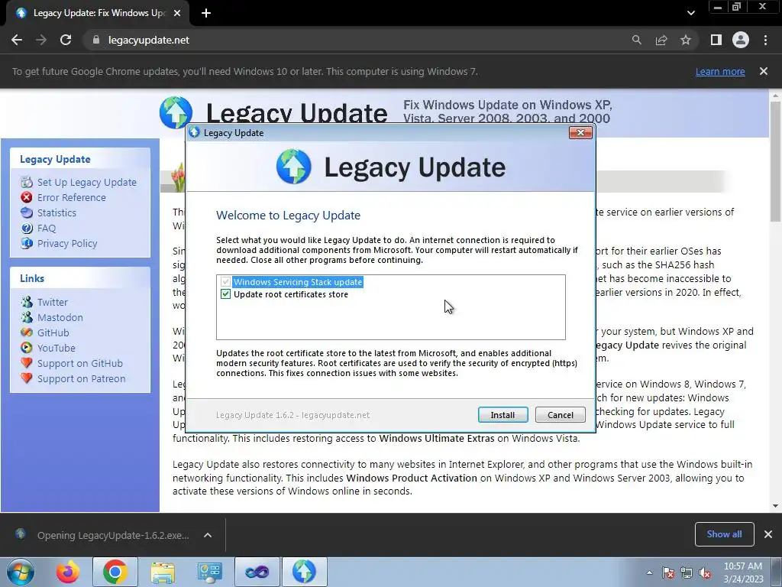Click the page vertical scrollbar thumb
Image resolution: width=782 pixels, height=587 pixels.
click(x=775, y=161)
